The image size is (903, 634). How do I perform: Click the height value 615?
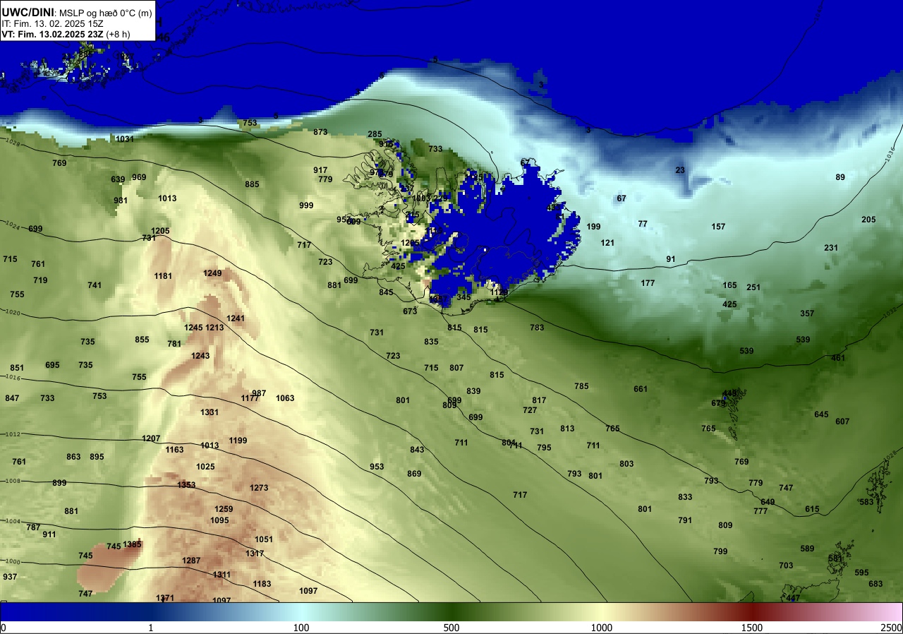812,509
